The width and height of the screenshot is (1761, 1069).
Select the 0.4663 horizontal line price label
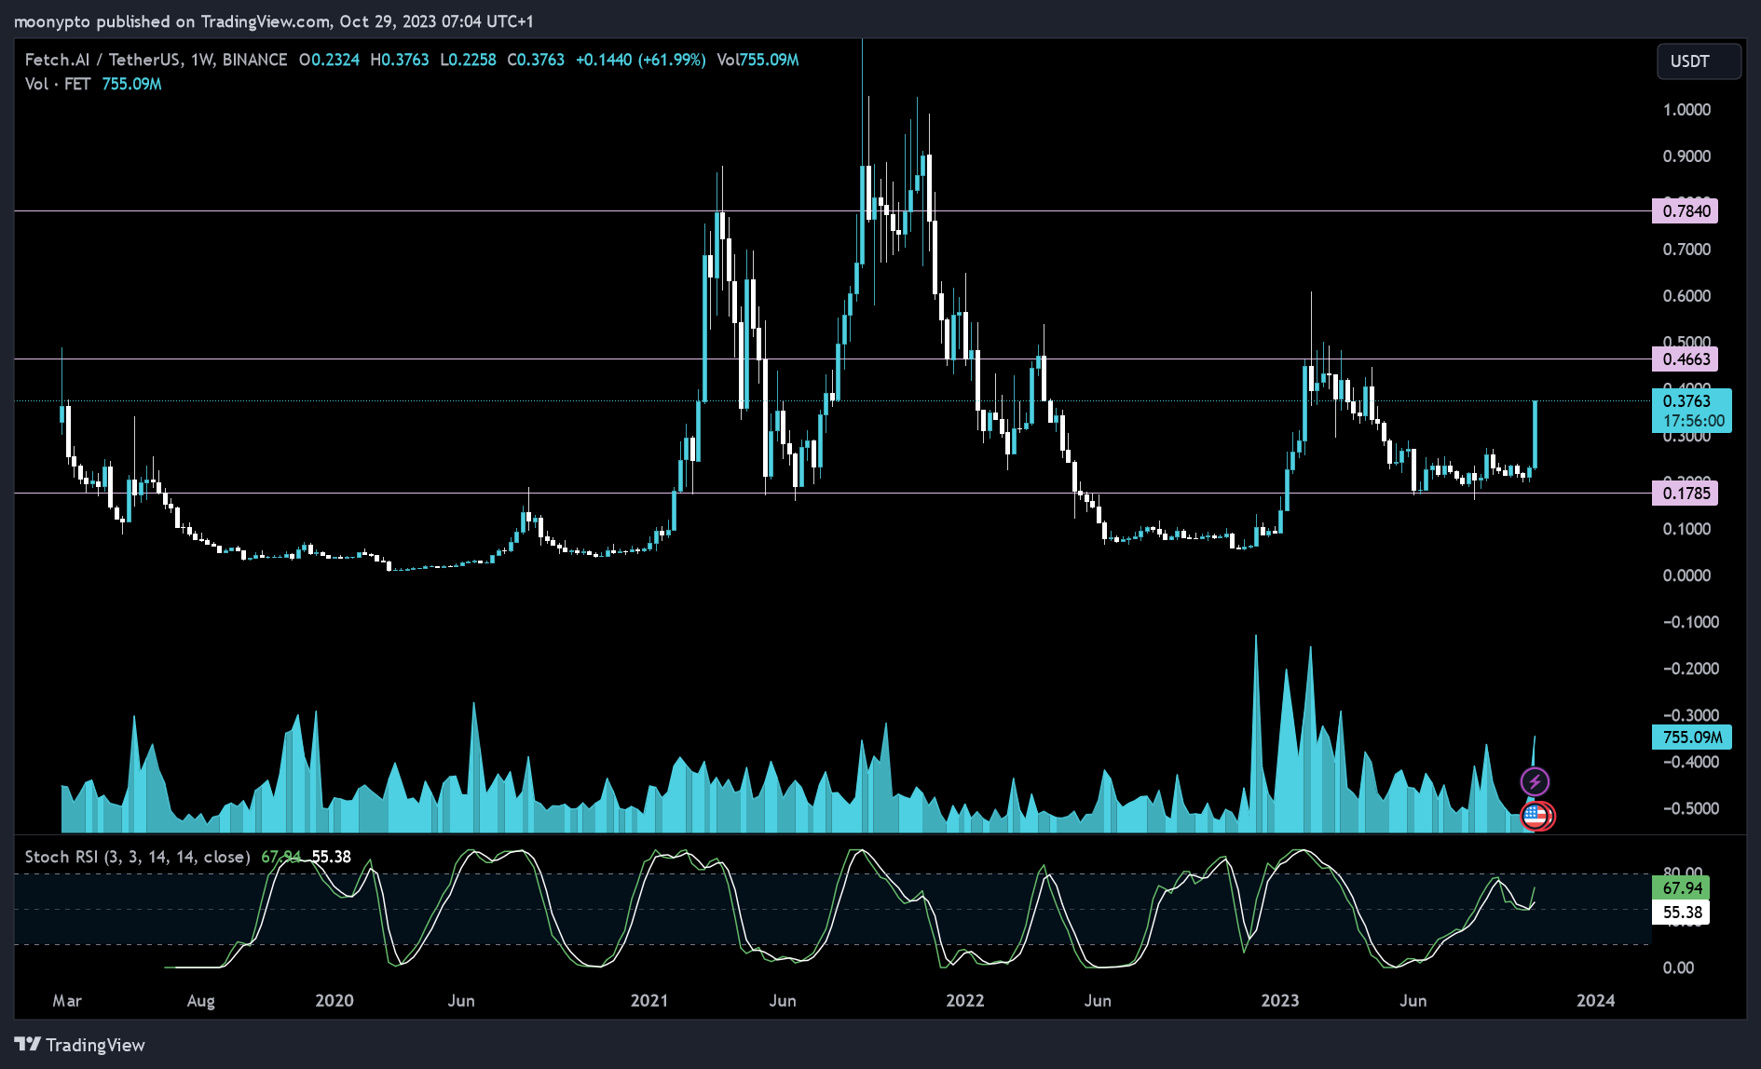[x=1686, y=359]
